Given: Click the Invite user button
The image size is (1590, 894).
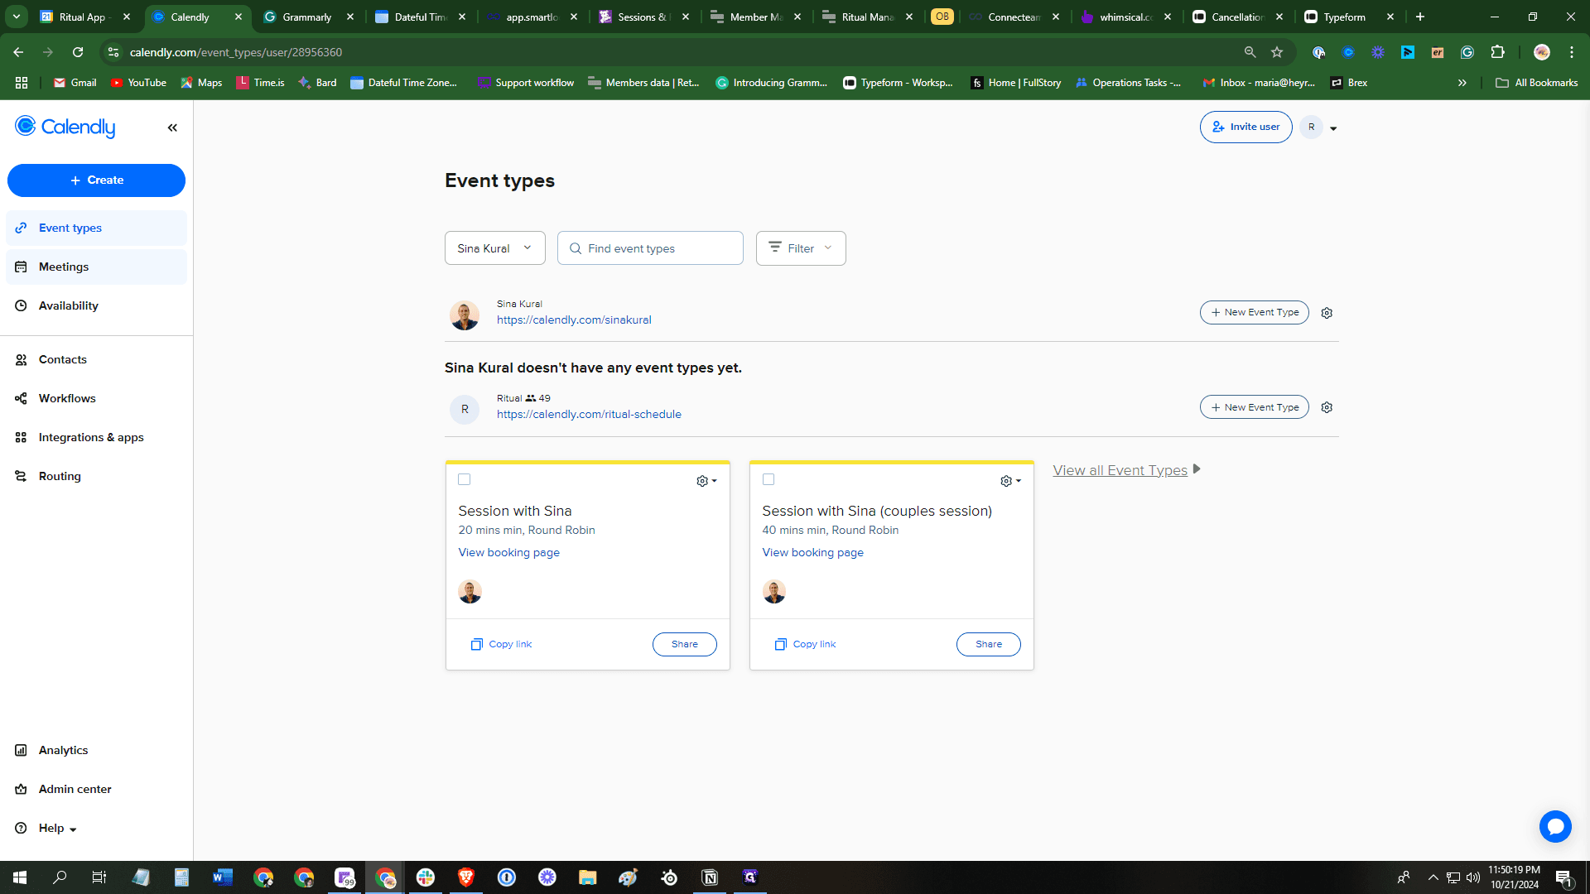Looking at the screenshot, I should [1245, 127].
